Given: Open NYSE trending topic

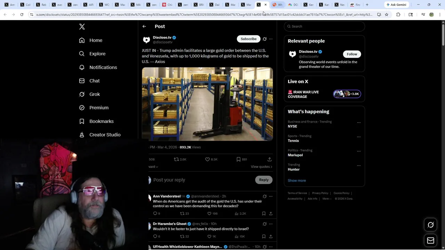Looking at the screenshot, I should click(292, 126).
